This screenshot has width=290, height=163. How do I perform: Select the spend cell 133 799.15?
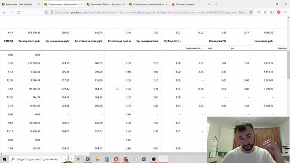(34, 63)
